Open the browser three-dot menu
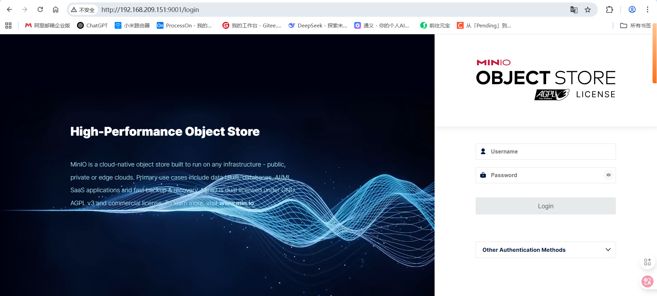The image size is (657, 296). click(647, 10)
